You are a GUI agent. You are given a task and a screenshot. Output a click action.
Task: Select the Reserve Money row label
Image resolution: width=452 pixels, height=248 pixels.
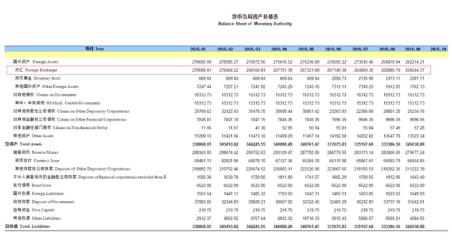tap(35, 151)
